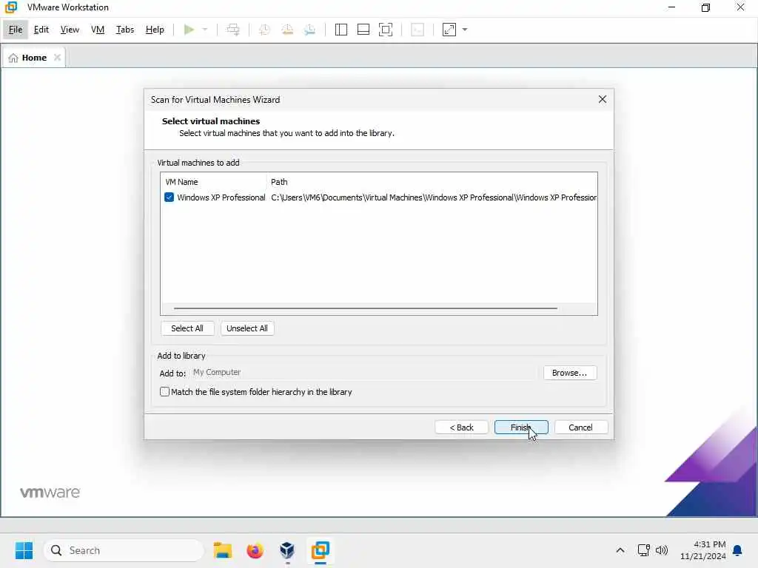Screen dimensions: 758x568
Task: Uncheck the Windows XP Professional checkbox
Action: pyautogui.click(x=169, y=197)
